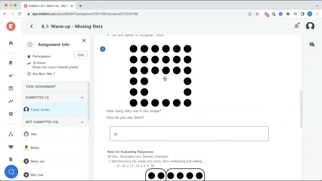Click VIEW ASSIGNMENT
Viewport: 322px width, 181px height.
41,86
